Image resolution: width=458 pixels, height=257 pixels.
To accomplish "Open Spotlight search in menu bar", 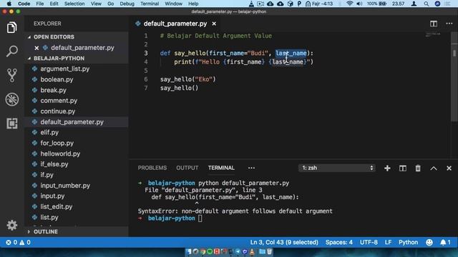I will [x=427, y=4].
